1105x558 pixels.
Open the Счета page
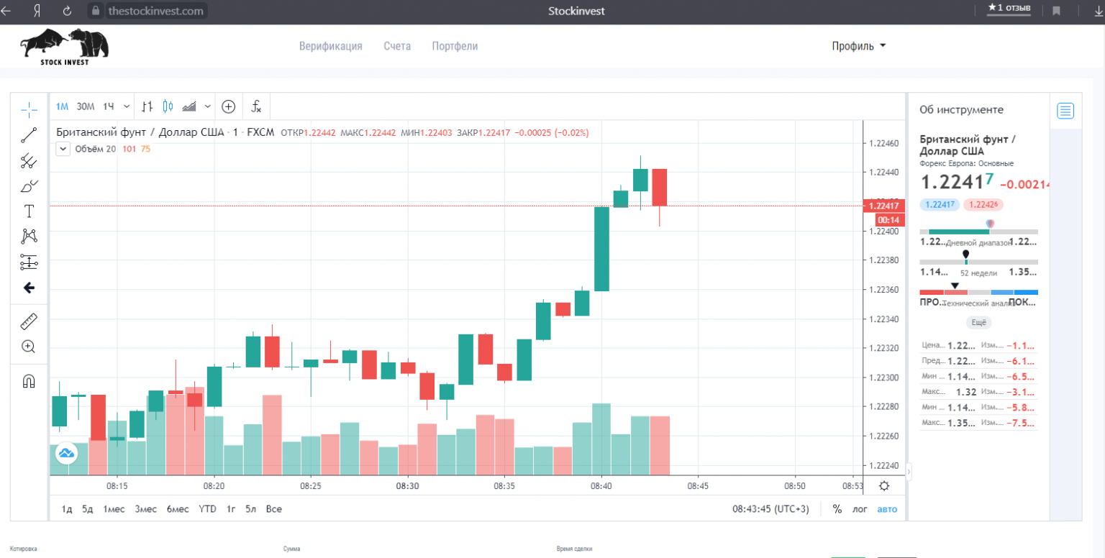(397, 46)
